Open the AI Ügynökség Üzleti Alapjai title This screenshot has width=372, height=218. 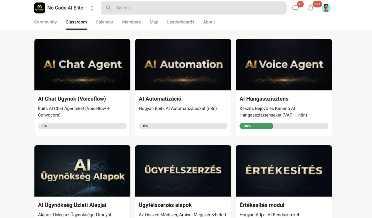point(72,205)
